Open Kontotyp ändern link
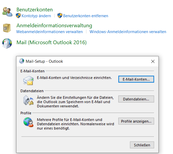 point(36,16)
